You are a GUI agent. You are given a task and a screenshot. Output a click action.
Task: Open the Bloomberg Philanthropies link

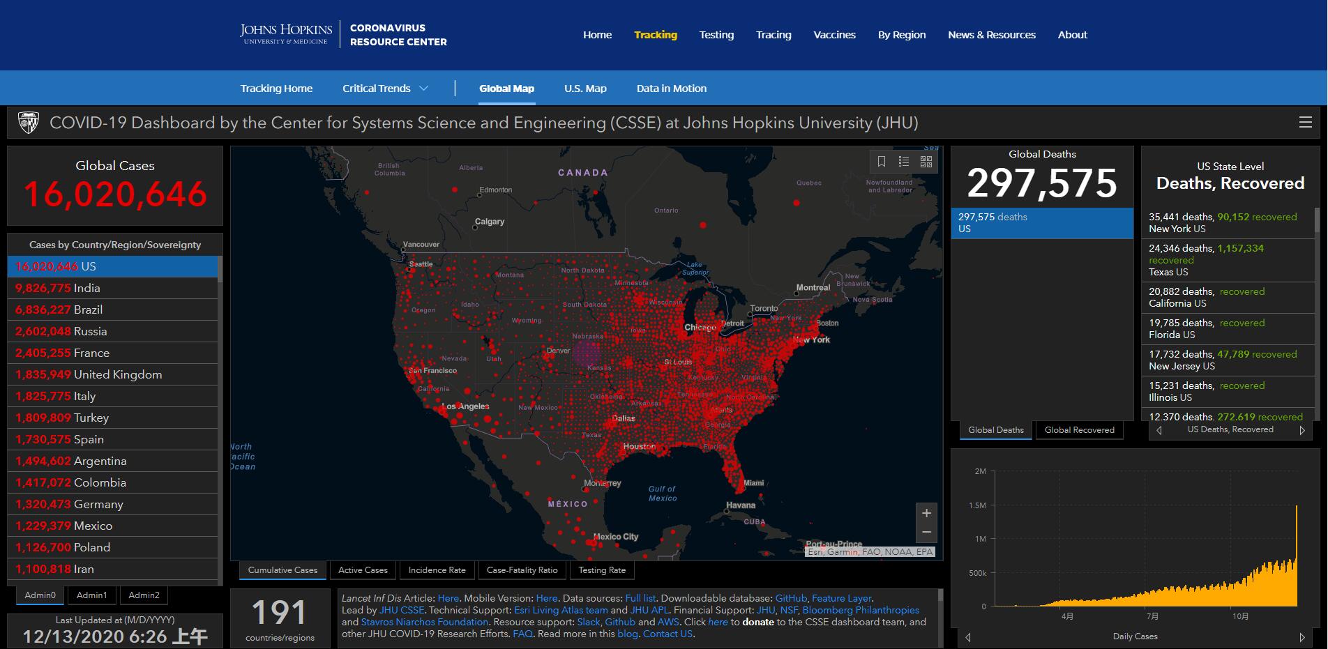pos(861,610)
